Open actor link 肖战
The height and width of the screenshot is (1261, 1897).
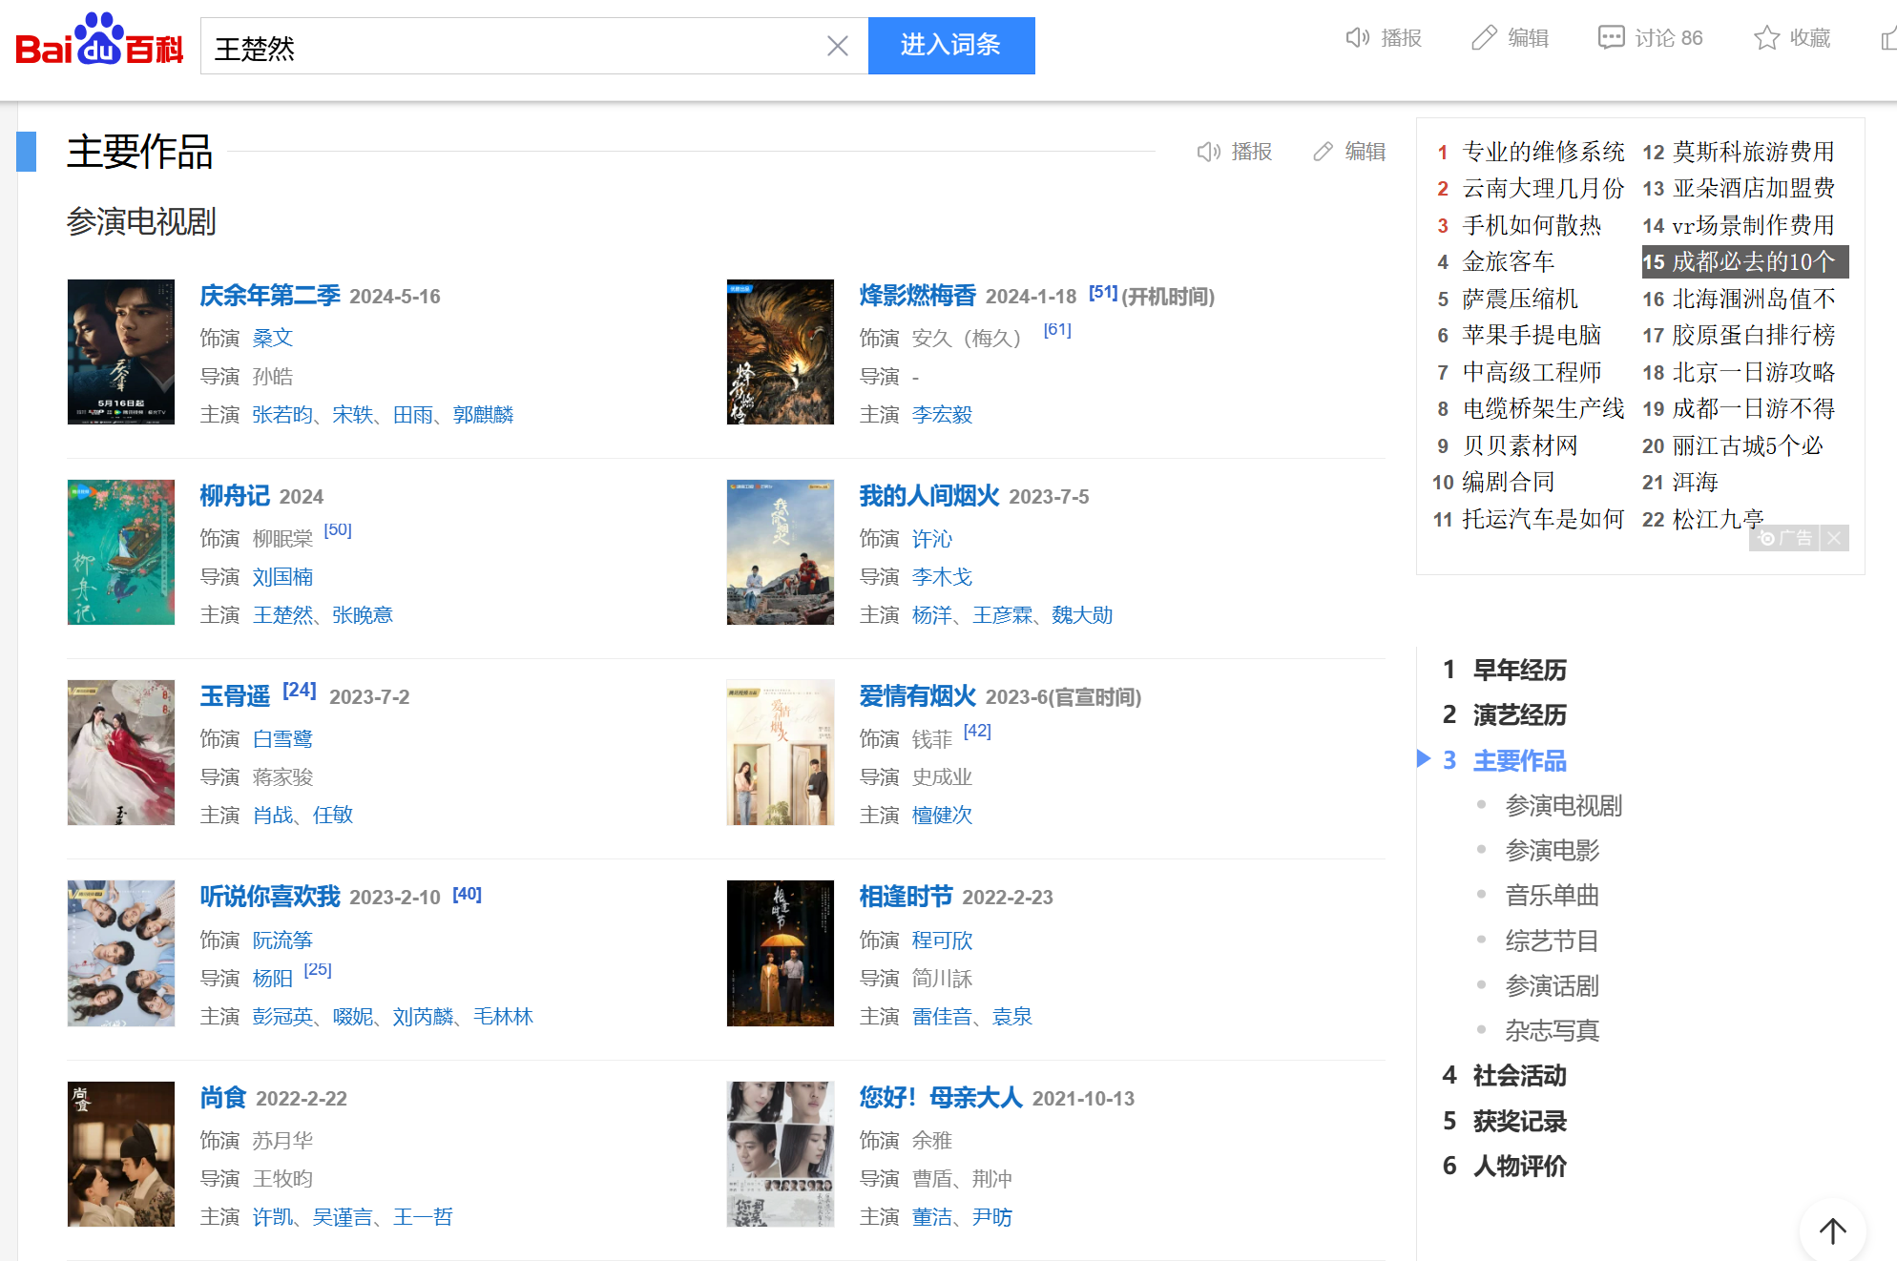pyautogui.click(x=273, y=816)
